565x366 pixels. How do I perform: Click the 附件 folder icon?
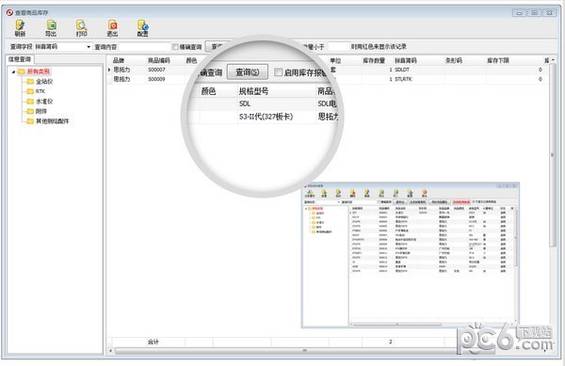(30, 111)
